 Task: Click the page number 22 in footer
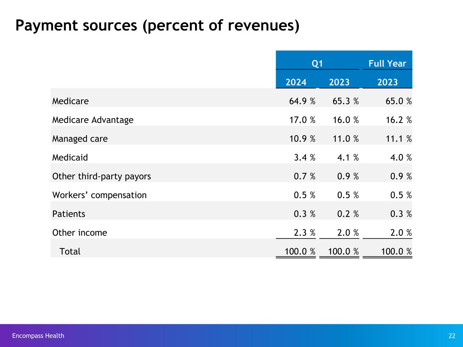(x=452, y=336)
